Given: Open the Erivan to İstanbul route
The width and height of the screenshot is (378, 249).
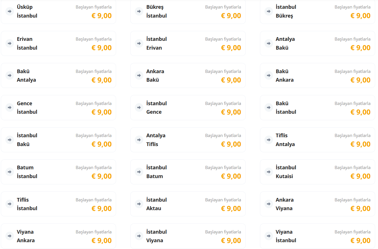Looking at the screenshot, I should [x=58, y=43].
